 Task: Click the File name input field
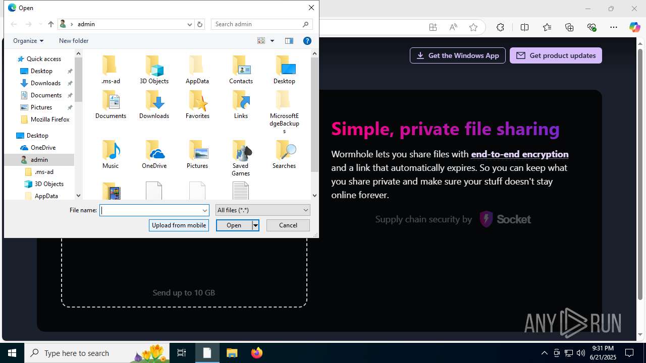coord(150,210)
